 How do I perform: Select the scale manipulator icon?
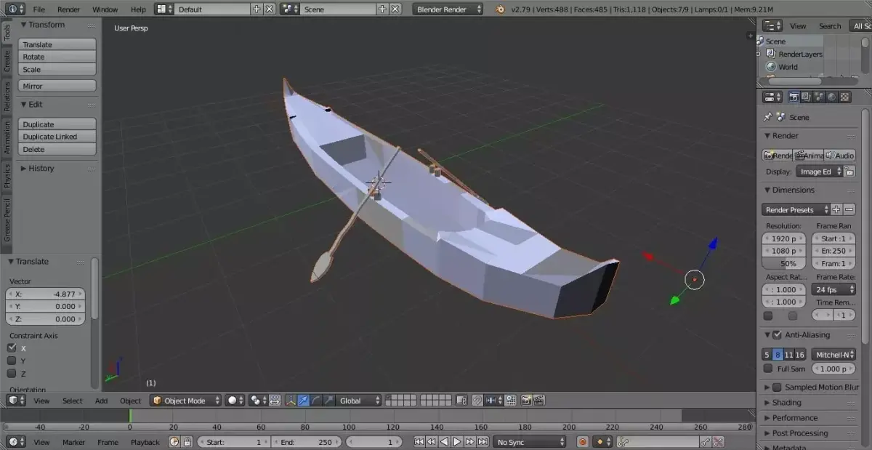coord(329,401)
